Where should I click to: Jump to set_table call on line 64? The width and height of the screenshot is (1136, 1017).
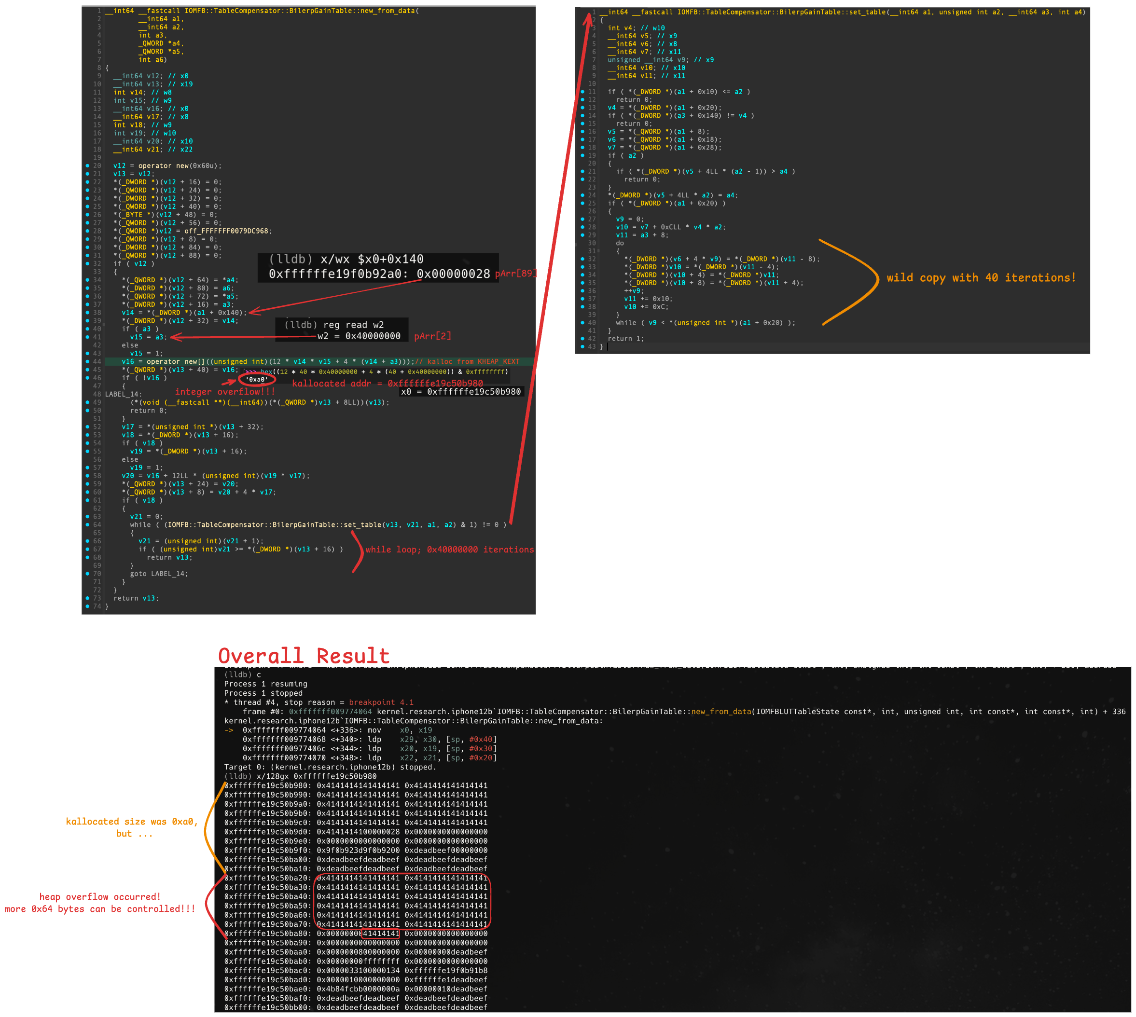tap(362, 525)
